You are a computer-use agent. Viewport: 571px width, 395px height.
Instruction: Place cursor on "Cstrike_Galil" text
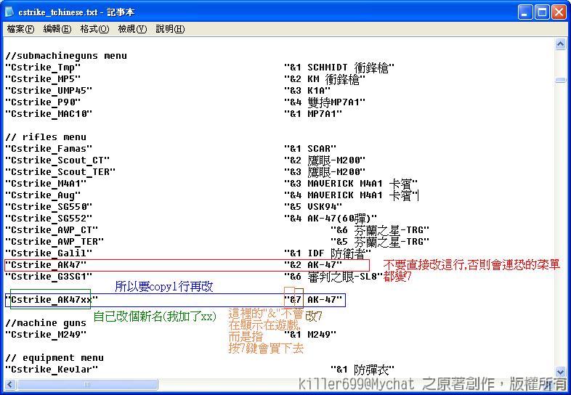(x=49, y=253)
